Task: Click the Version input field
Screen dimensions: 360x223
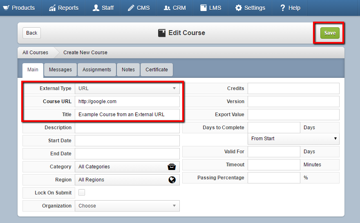Action: [x=293, y=102]
